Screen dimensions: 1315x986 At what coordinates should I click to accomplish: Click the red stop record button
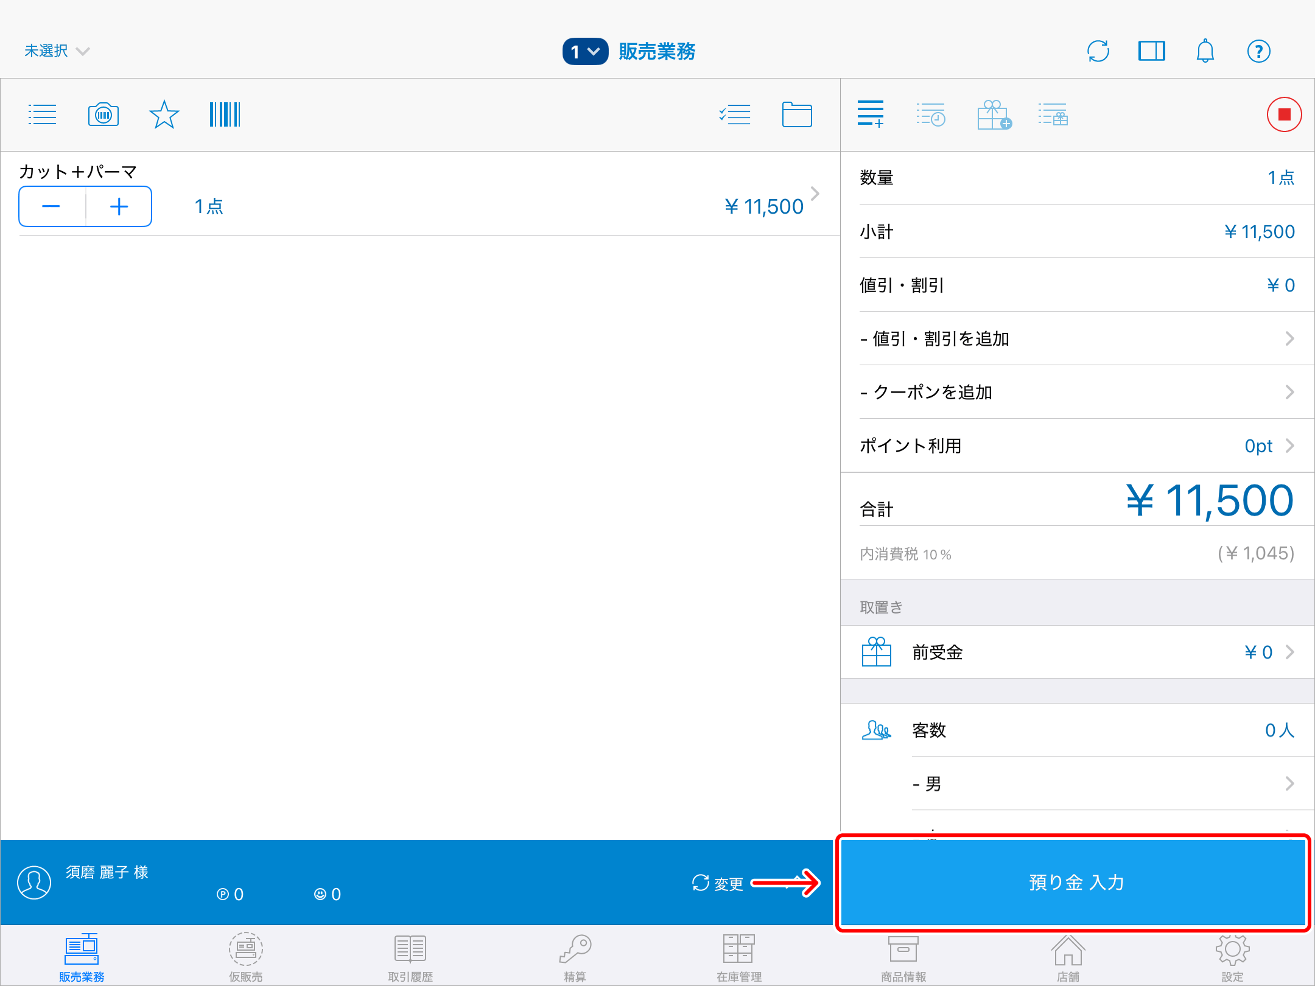click(x=1284, y=114)
